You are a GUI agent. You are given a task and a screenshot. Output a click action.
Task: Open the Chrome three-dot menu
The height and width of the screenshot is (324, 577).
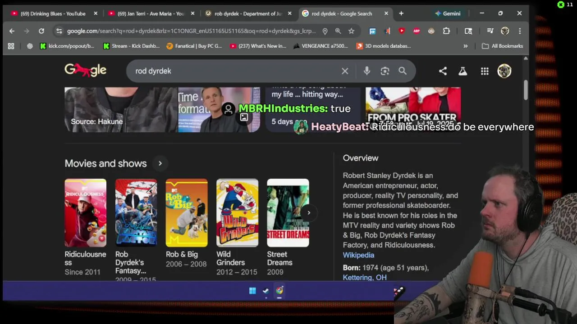[520, 31]
